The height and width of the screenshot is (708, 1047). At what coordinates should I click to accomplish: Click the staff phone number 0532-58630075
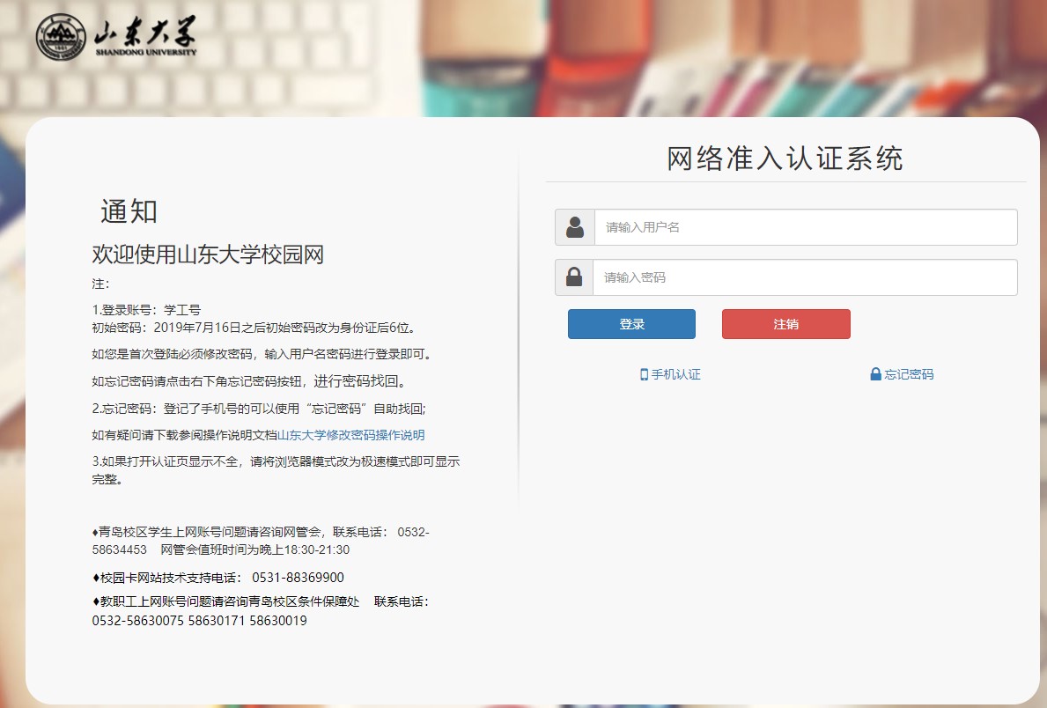(x=138, y=621)
